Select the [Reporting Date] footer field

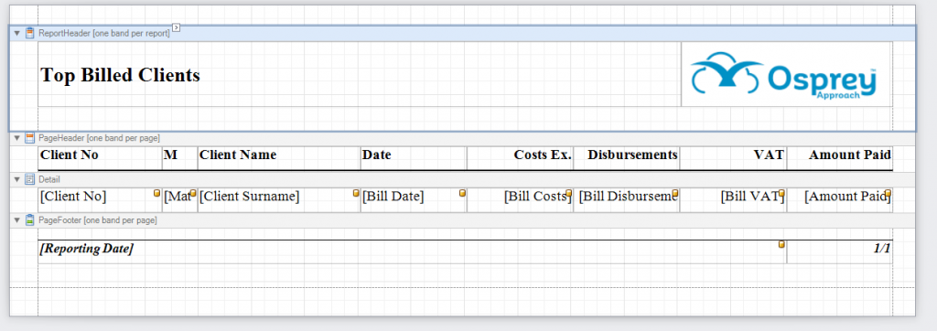(x=413, y=251)
